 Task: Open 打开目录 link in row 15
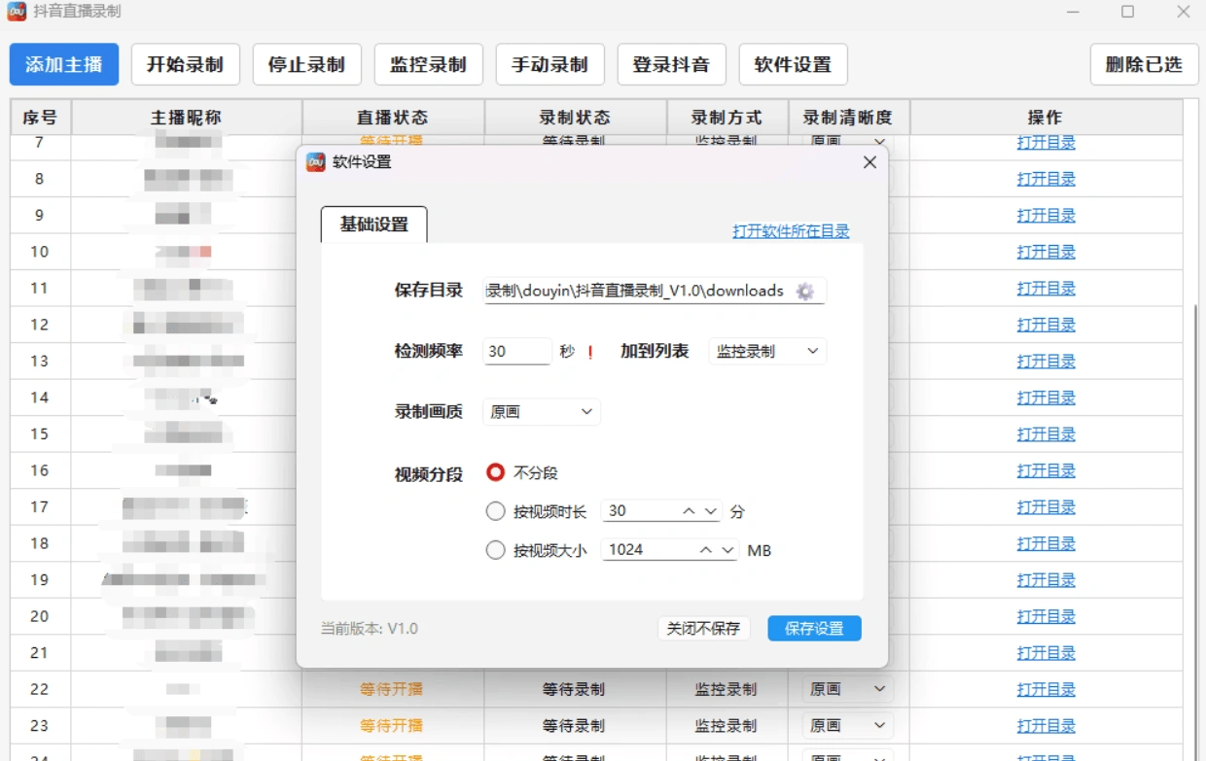pos(1046,433)
